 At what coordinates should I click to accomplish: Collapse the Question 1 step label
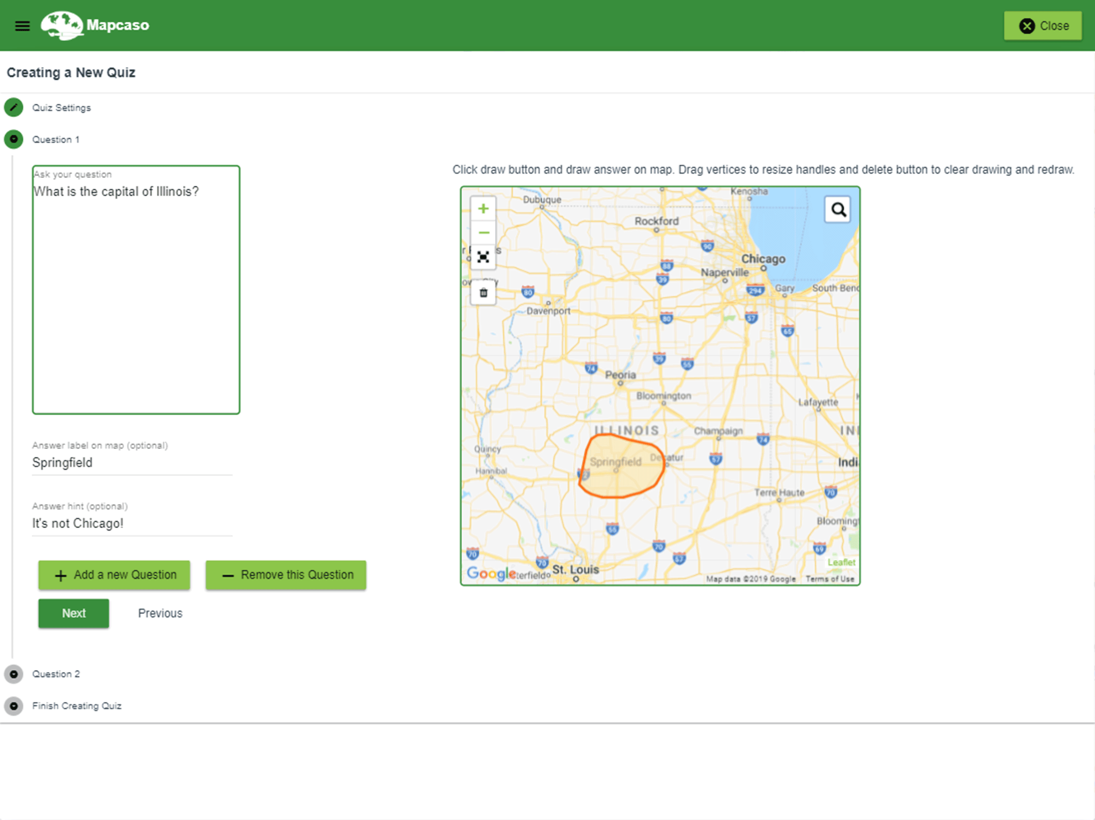pyautogui.click(x=55, y=139)
